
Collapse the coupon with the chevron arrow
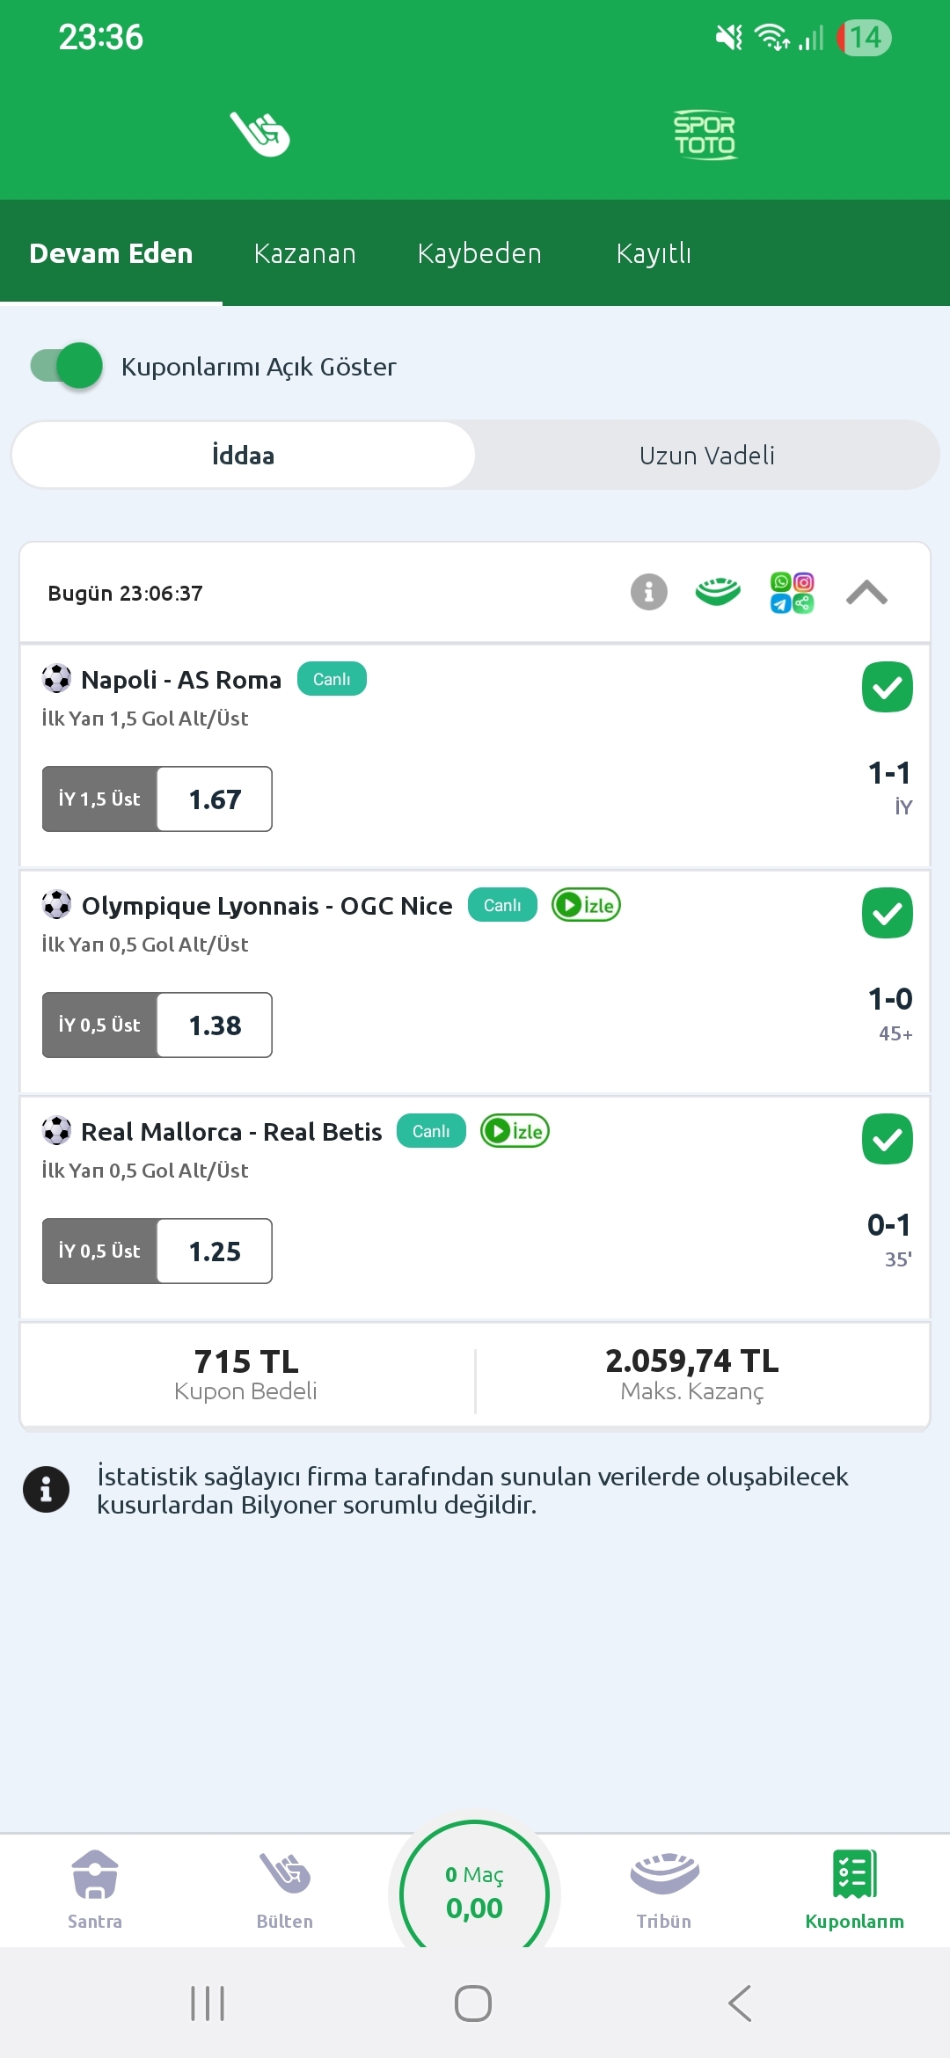(866, 592)
